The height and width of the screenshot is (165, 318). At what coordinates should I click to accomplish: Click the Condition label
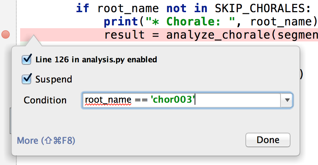coord(45,100)
